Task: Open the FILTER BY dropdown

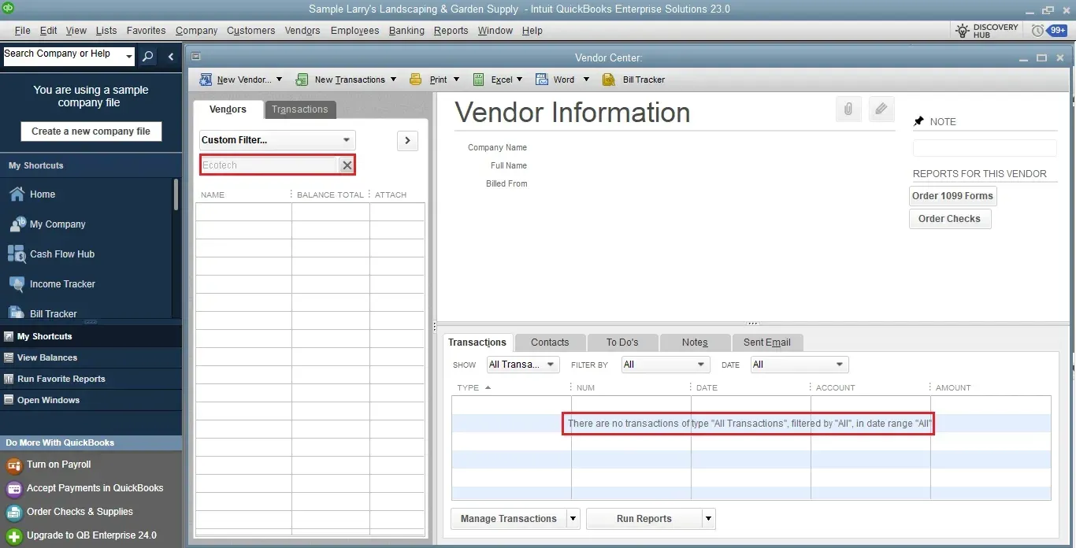Action: [665, 365]
